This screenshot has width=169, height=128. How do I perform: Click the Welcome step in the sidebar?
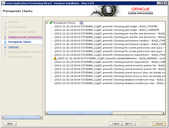(13, 22)
